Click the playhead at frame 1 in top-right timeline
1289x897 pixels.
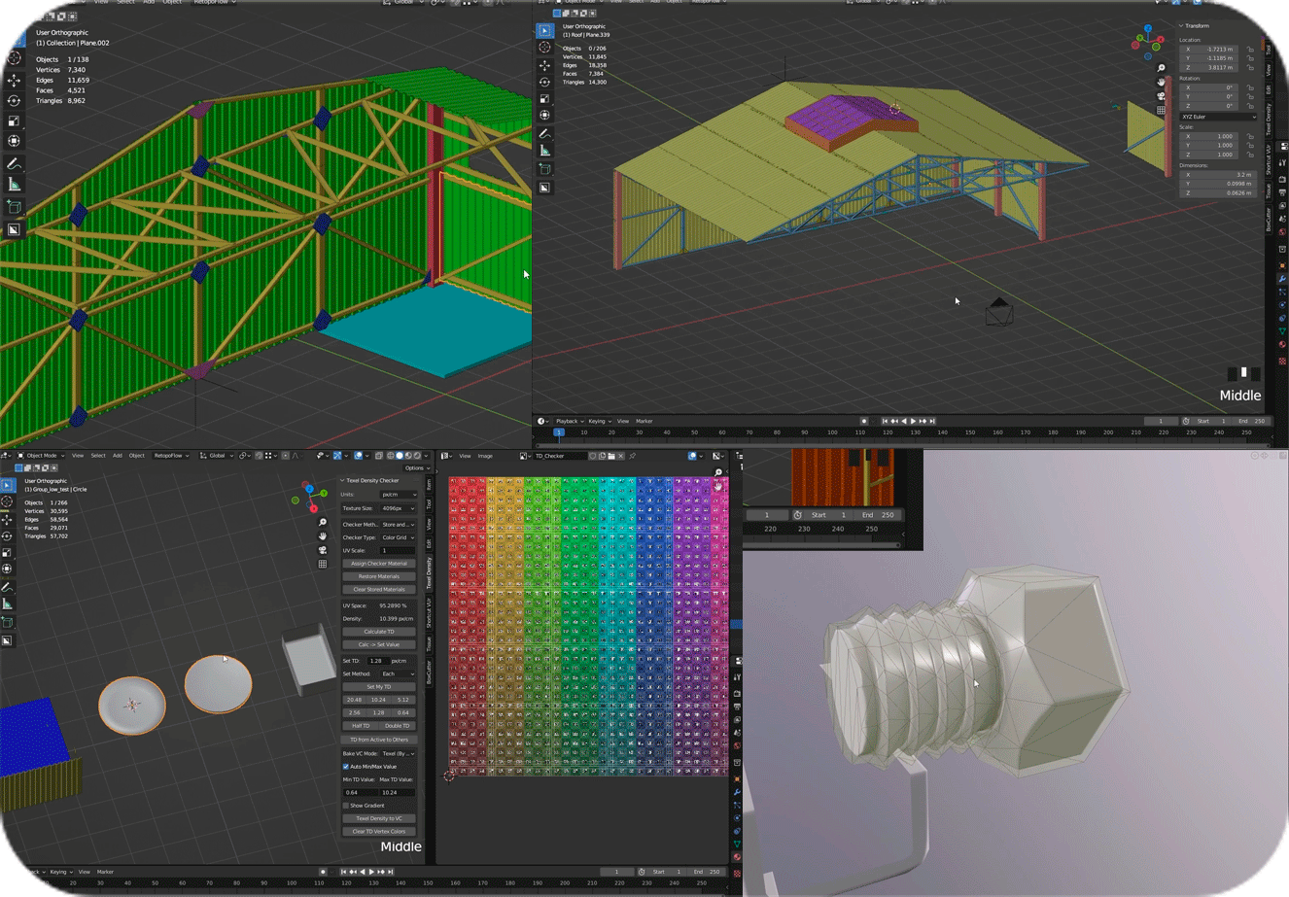[558, 432]
